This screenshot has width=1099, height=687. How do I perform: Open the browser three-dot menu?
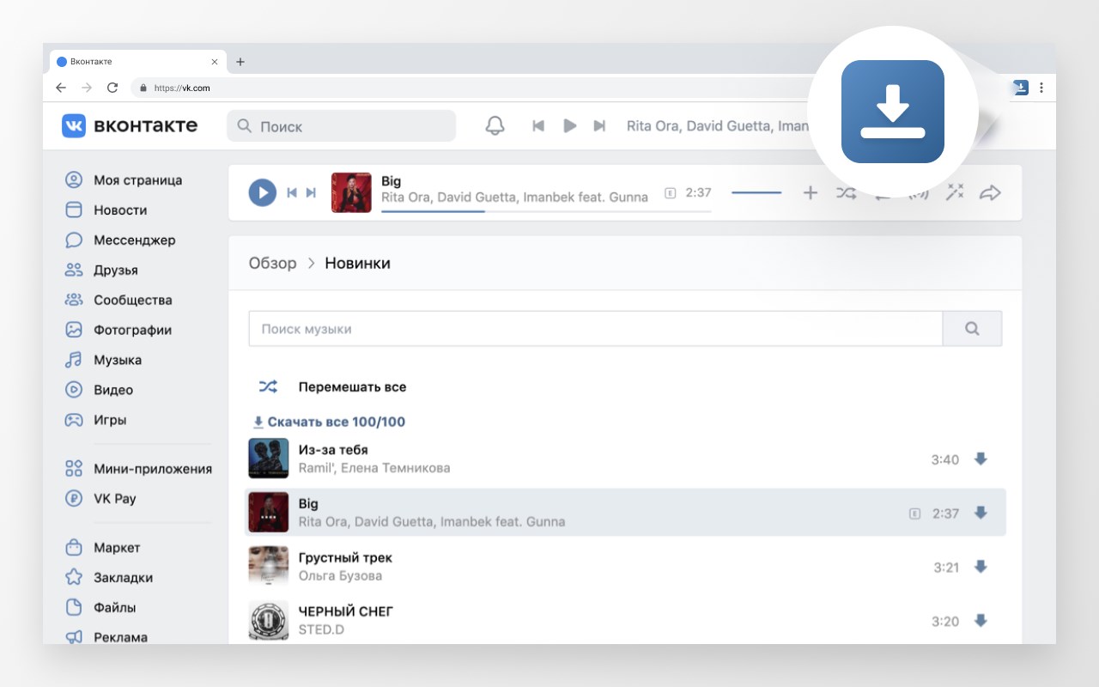[1041, 88]
